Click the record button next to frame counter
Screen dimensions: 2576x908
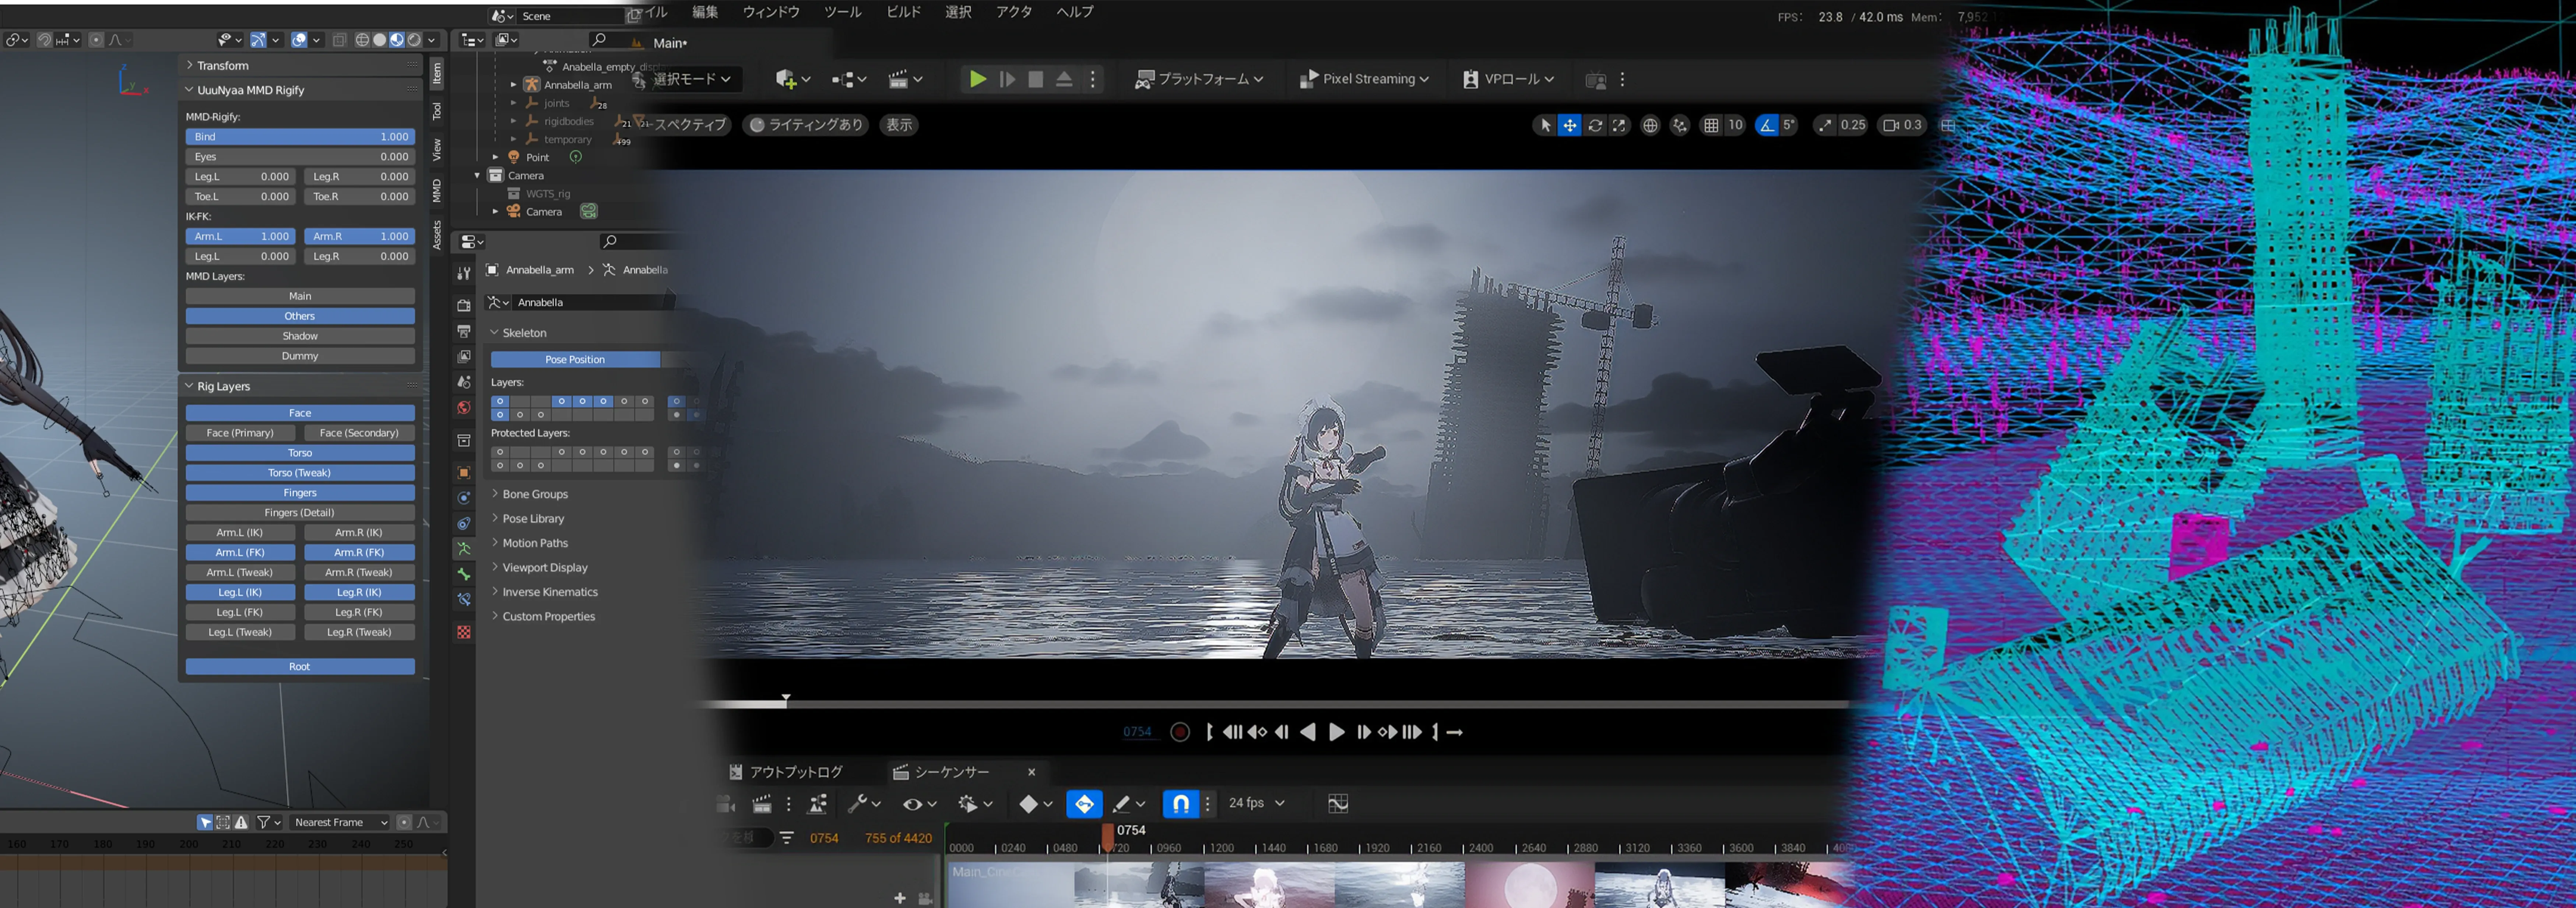(x=1180, y=732)
